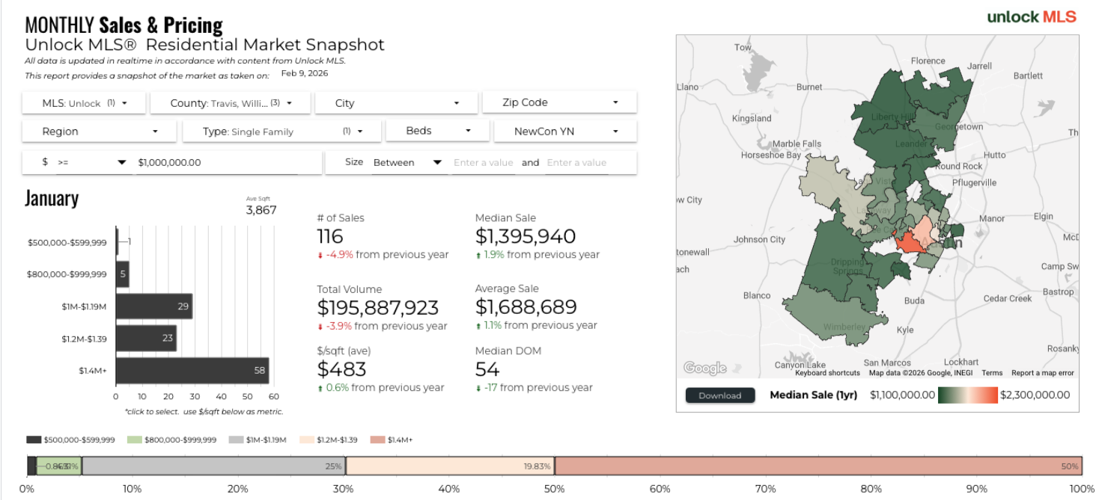
Task: Expand the Beds dropdown
Action: [437, 131]
